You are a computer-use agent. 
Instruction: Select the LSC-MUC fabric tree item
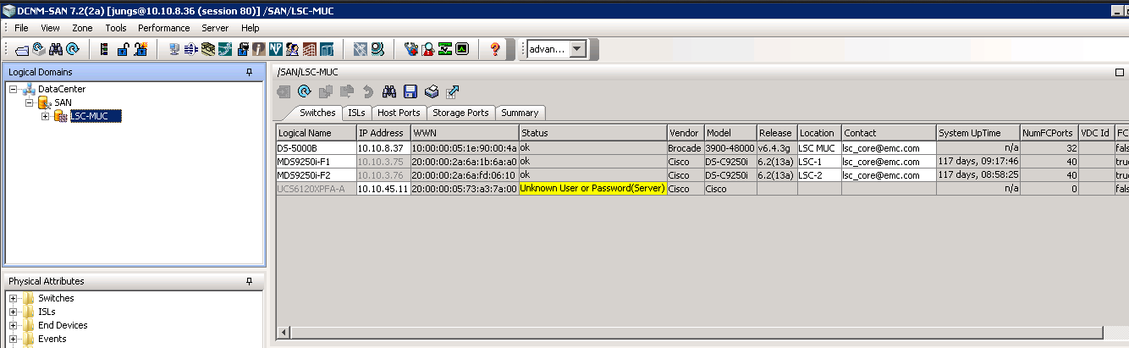tap(95, 116)
